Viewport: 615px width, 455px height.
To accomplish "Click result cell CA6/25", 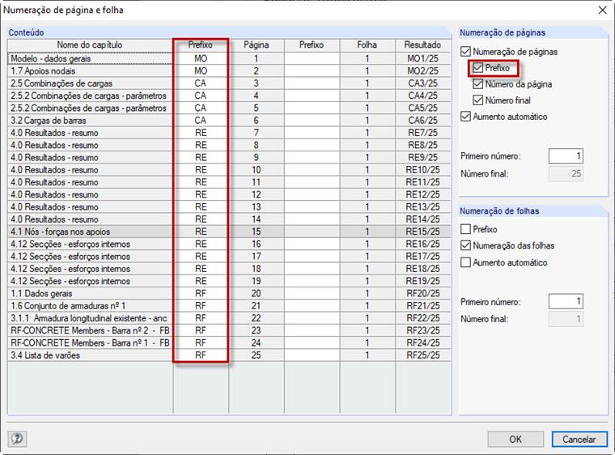I will point(422,121).
